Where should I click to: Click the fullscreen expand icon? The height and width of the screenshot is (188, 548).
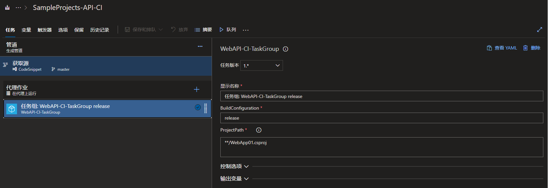pos(539,30)
